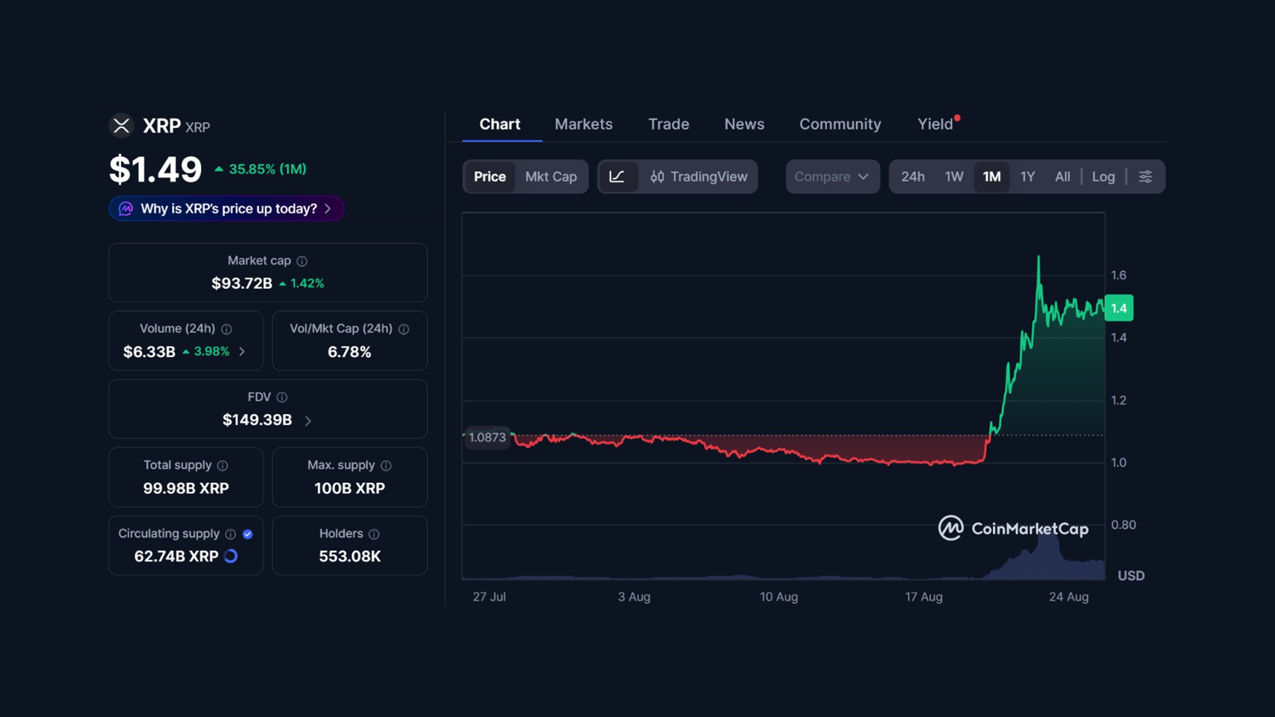Click the $149.39B FDV value

click(257, 420)
